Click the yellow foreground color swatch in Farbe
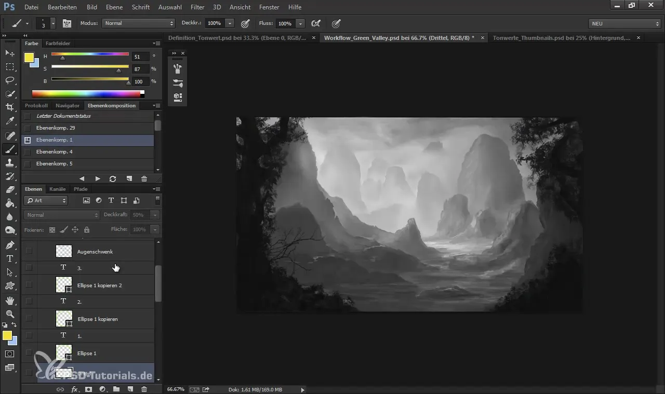The width and height of the screenshot is (665, 394). 29,58
